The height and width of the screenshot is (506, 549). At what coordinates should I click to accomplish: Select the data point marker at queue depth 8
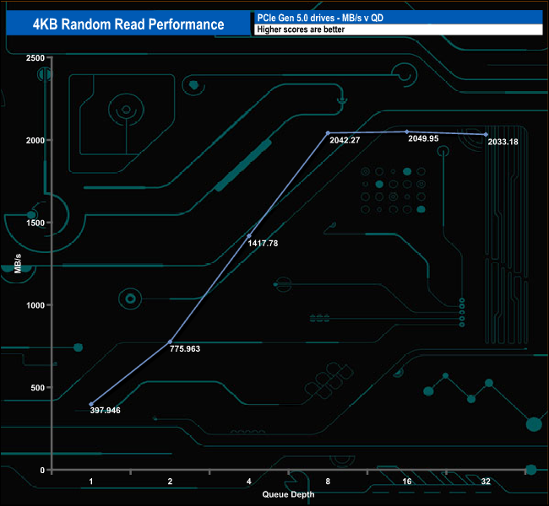point(328,133)
